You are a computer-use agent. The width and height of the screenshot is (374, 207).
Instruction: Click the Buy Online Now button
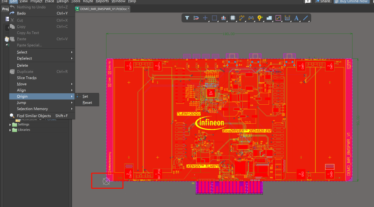[x=351, y=1]
